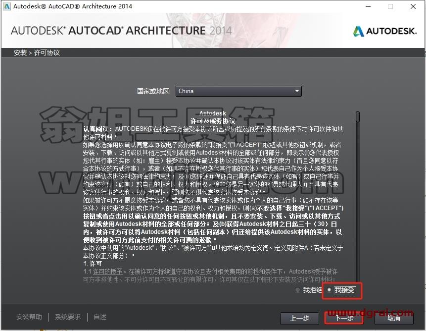The image size is (426, 331).
Task: Select the 我拒绝 (I Reject) radio button
Action: click(297, 290)
